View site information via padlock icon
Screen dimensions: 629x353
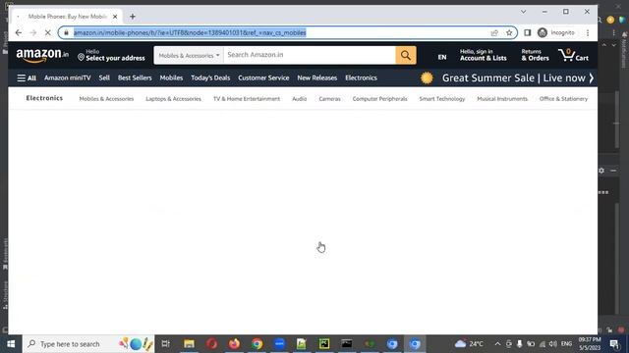point(66,32)
